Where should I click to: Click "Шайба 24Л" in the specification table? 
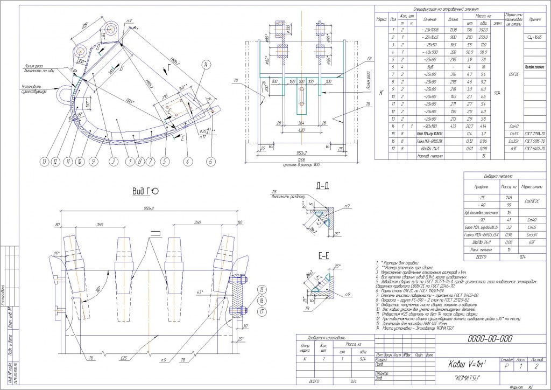click(429, 149)
